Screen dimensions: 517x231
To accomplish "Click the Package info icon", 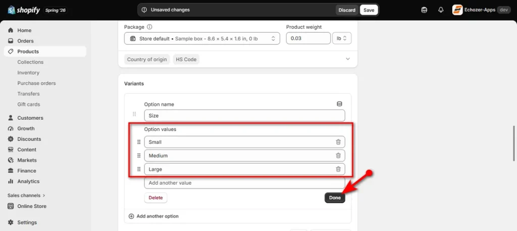I will tap(149, 27).
